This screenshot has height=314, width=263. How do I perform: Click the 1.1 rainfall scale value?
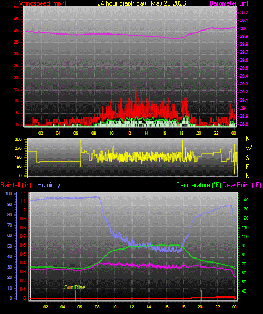point(23,201)
